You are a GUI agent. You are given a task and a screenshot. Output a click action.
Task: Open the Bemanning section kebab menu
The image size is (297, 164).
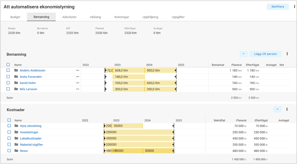tap(287, 54)
